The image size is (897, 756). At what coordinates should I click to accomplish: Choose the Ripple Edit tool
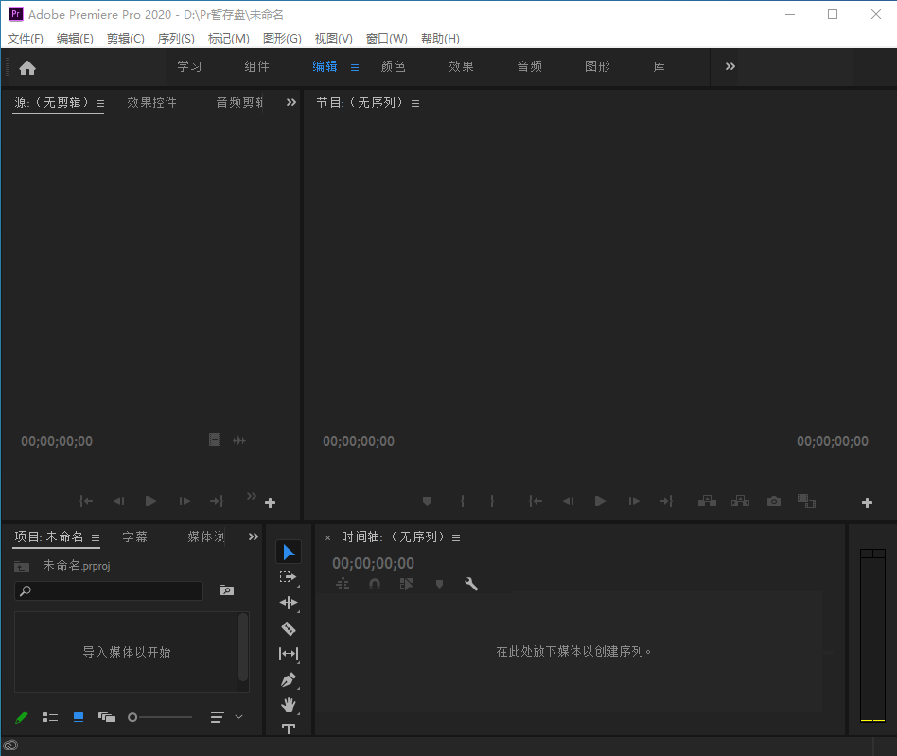tap(289, 603)
